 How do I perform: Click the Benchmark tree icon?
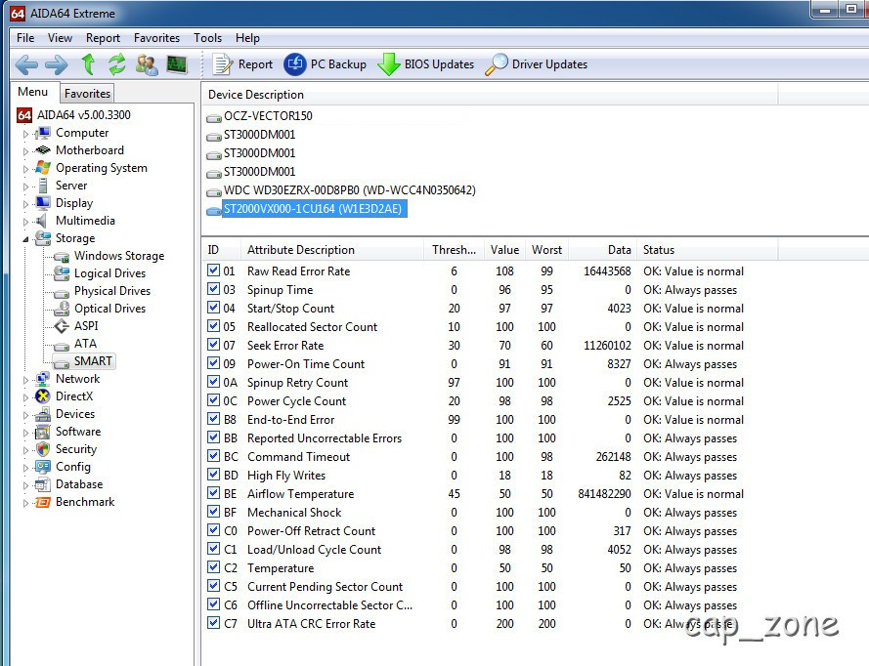click(43, 502)
